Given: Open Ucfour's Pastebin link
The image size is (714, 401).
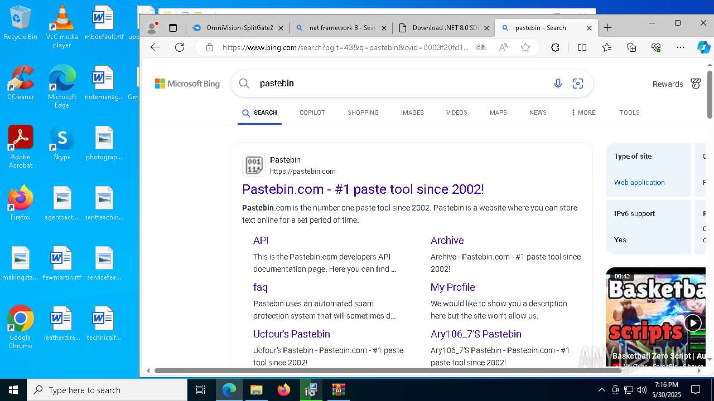Looking at the screenshot, I should 292,334.
